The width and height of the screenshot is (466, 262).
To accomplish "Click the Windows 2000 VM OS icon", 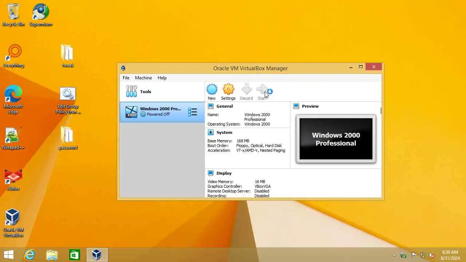I will pos(131,112).
